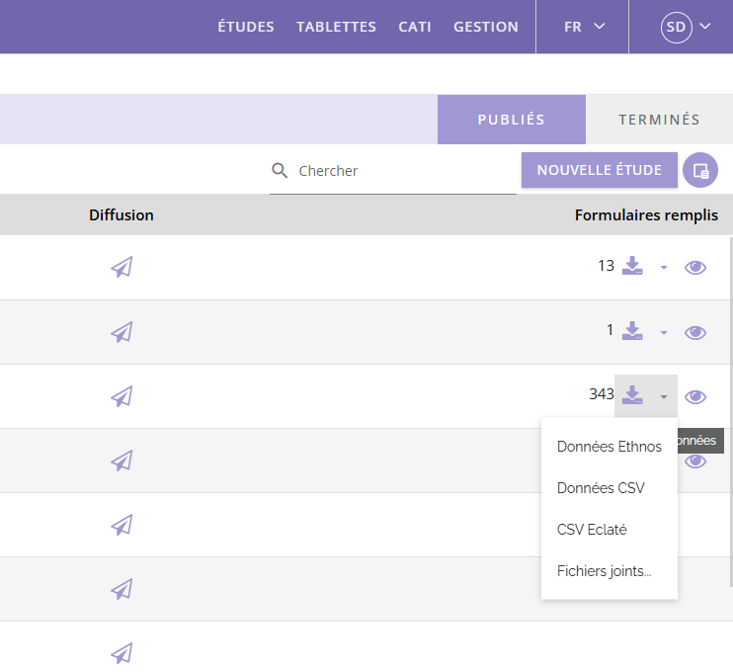Open the SD user avatar
The image size is (733, 672).
pyautogui.click(x=677, y=27)
